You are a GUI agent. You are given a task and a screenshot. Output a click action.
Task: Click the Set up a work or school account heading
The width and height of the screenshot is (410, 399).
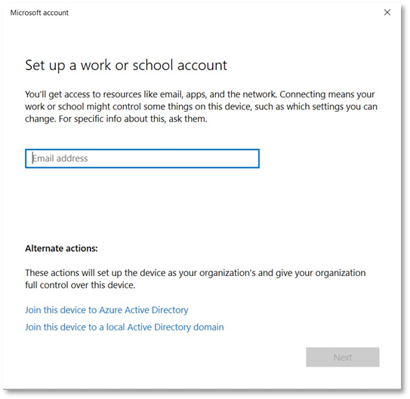point(126,66)
